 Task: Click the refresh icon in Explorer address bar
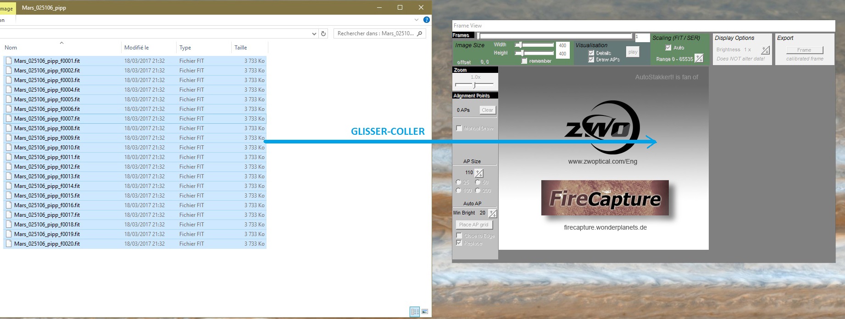coord(323,33)
